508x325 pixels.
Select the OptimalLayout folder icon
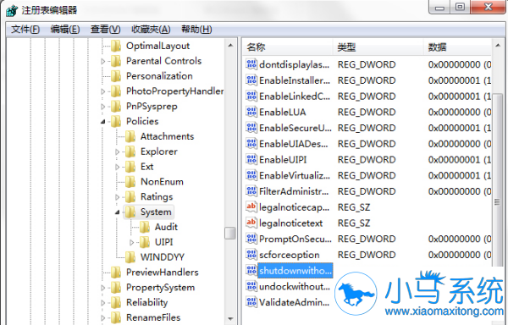[x=116, y=46]
